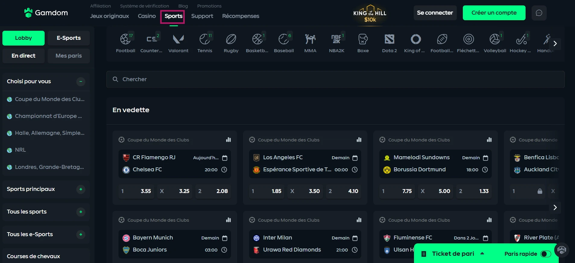The width and height of the screenshot is (575, 263).
Task: Open the Basketball category icon
Action: 257,43
